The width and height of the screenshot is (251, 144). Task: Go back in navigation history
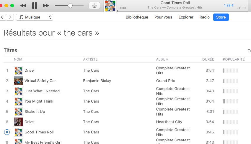pos(3,17)
